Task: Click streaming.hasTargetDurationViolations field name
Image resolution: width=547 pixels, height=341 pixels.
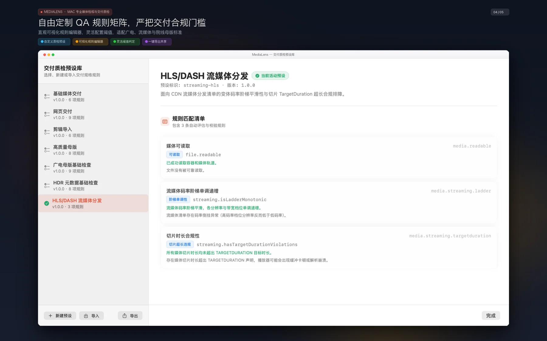Action: pos(247,244)
